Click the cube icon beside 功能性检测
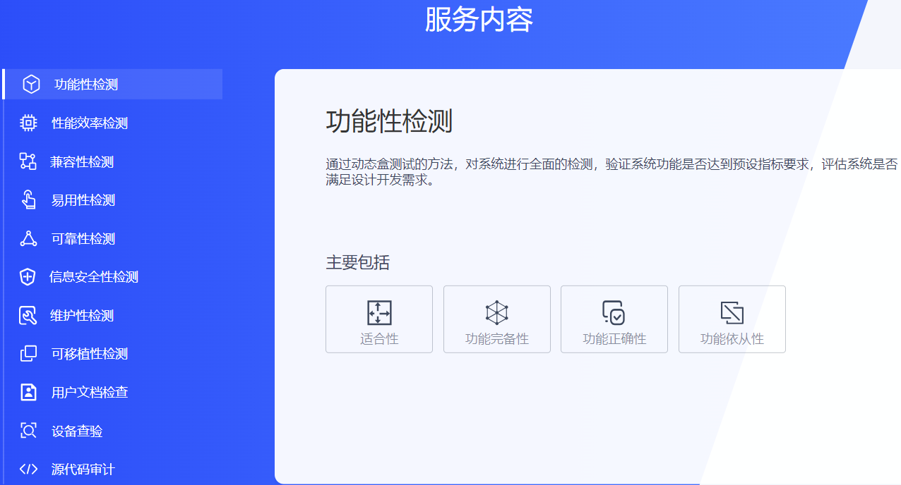The width and height of the screenshot is (901, 485). coord(31,85)
